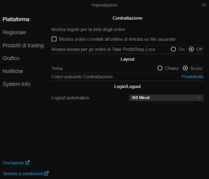Click the chevron arrow of Logout automatico

point(199,98)
